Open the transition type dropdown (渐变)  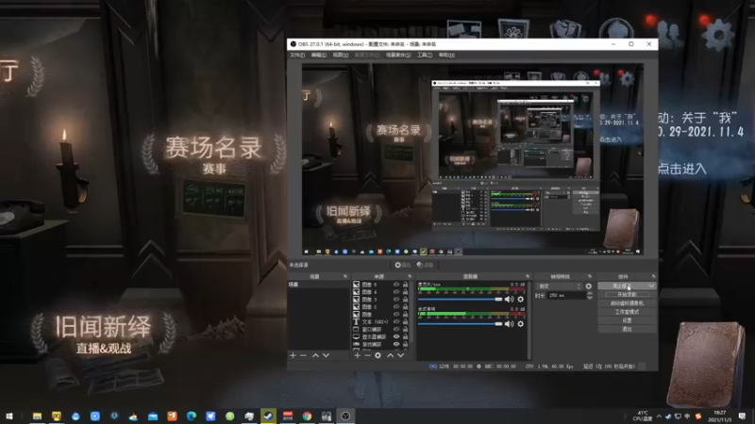point(560,286)
